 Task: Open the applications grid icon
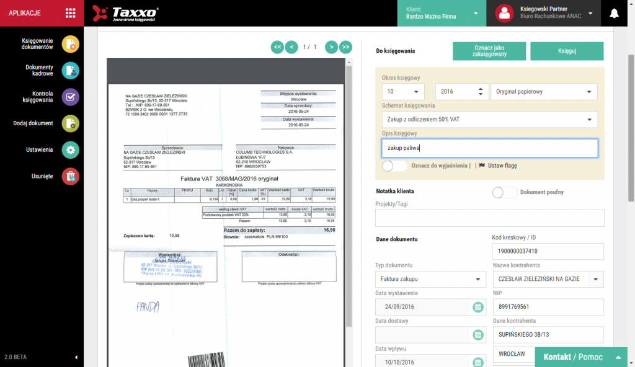point(71,13)
